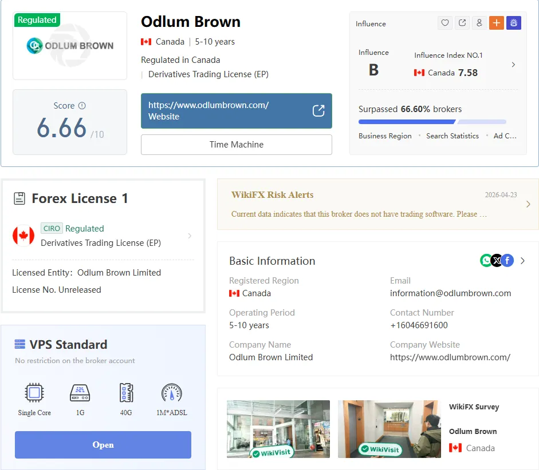The width and height of the screenshot is (539, 470).
Task: Click the share icon in Influence panel
Action: click(462, 23)
